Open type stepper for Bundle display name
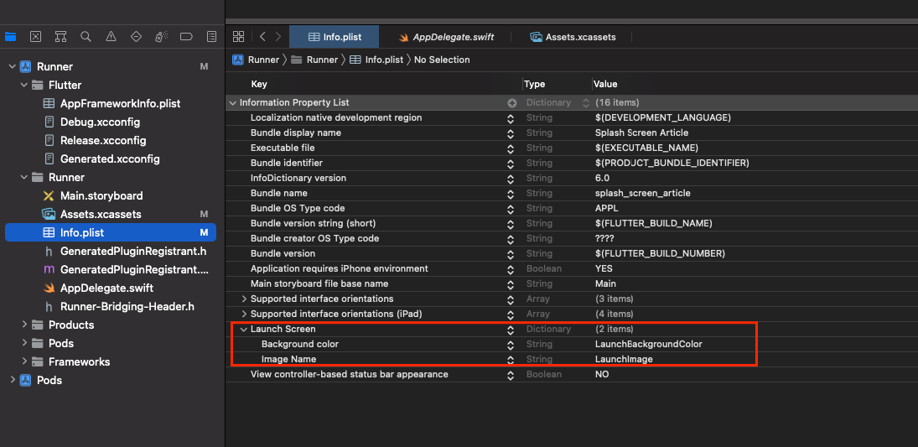This screenshot has height=447, width=918. (x=511, y=133)
